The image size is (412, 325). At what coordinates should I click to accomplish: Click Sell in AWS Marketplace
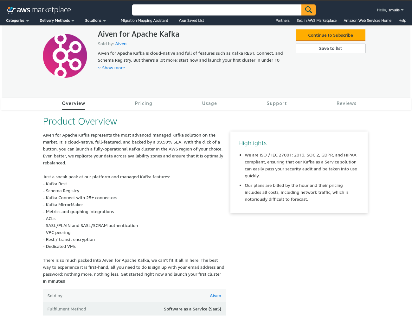[316, 20]
